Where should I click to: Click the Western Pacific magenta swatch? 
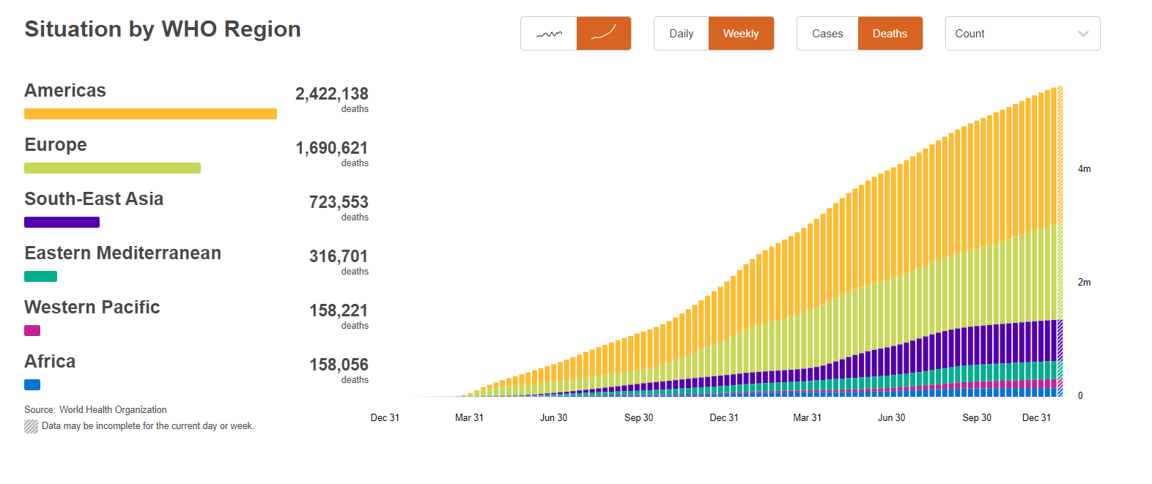pos(32,330)
